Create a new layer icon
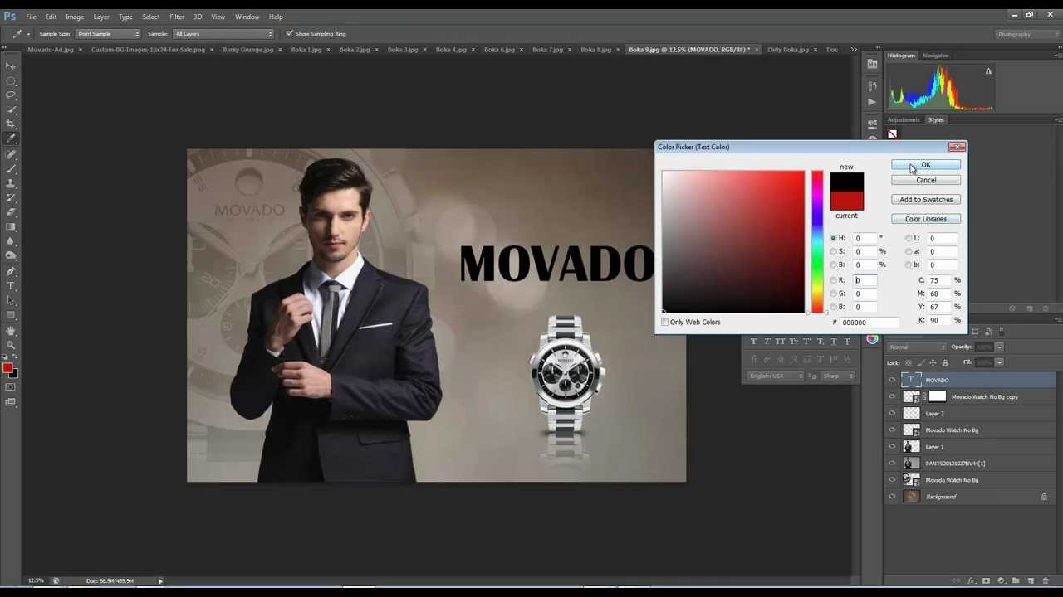This screenshot has height=597, width=1063. pos(1031,580)
